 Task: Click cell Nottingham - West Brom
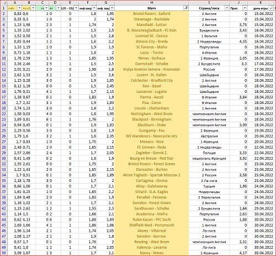tap(152, 114)
